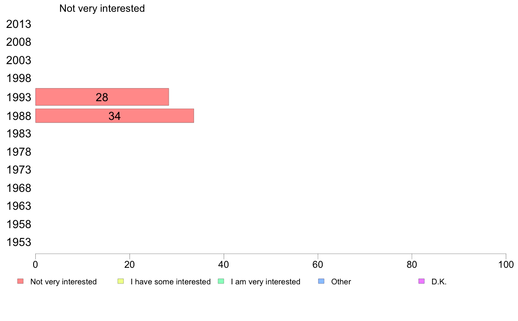Click the 1998 year label
The height and width of the screenshot is (321, 518).
(x=18, y=79)
